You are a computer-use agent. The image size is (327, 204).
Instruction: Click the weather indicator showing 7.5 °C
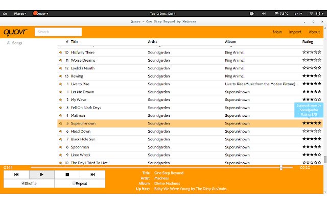282,14
